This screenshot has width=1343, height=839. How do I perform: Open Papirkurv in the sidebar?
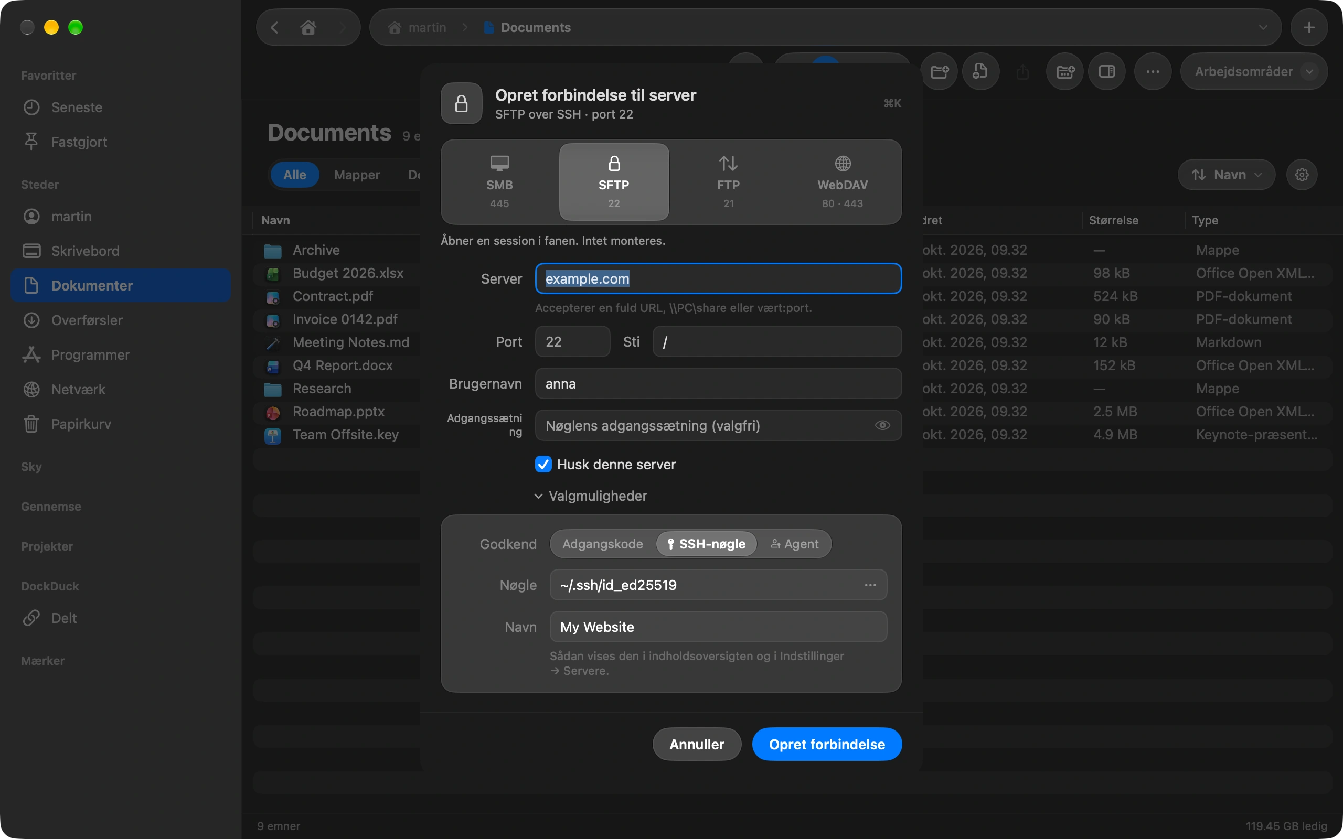click(x=121, y=424)
